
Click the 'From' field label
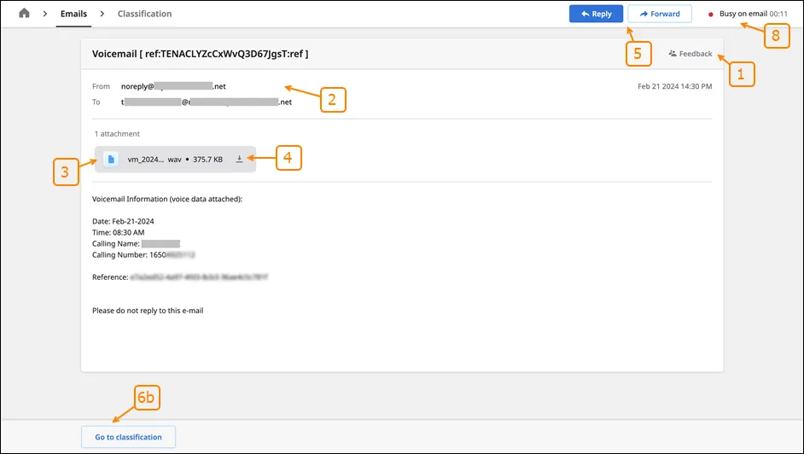point(101,86)
